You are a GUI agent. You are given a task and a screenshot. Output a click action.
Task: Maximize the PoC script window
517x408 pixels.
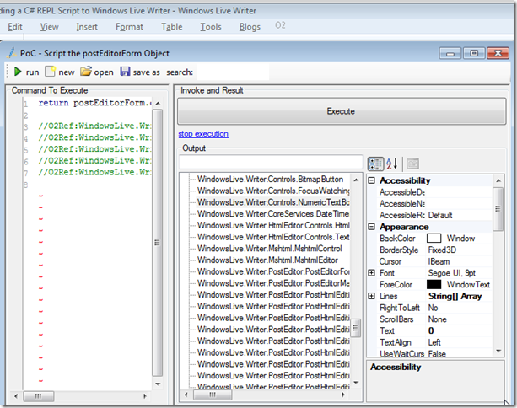click(x=474, y=53)
